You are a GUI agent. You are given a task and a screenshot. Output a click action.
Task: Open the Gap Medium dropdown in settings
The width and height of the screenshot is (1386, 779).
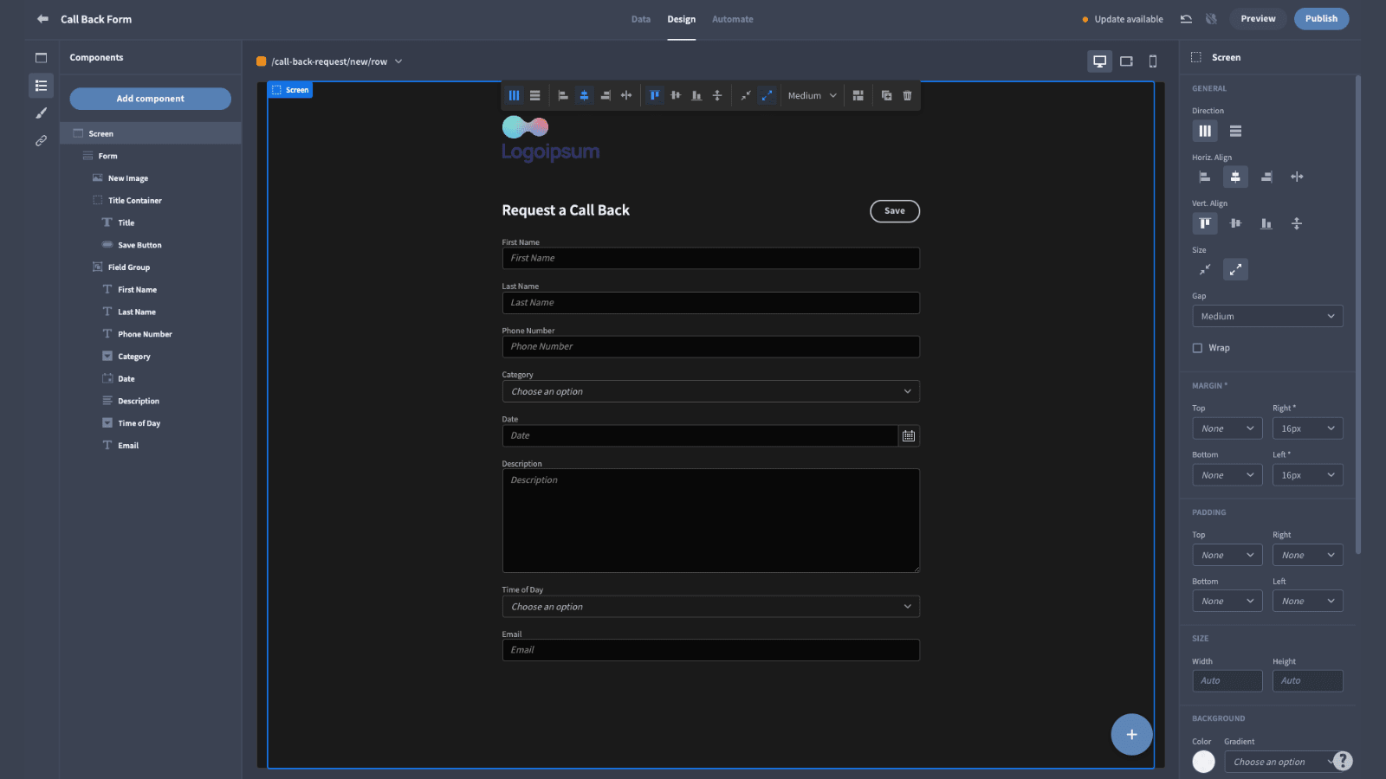click(x=1267, y=316)
